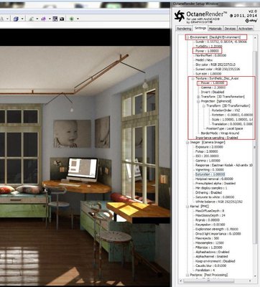Open the Activation tab
The height and width of the screenshot is (287, 260).
tap(246, 29)
